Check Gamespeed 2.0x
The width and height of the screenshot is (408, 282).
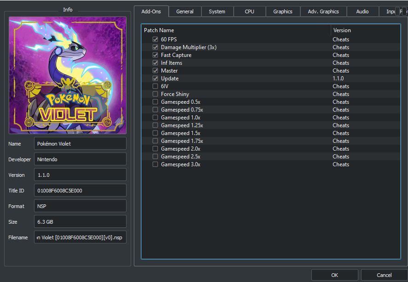coord(155,148)
